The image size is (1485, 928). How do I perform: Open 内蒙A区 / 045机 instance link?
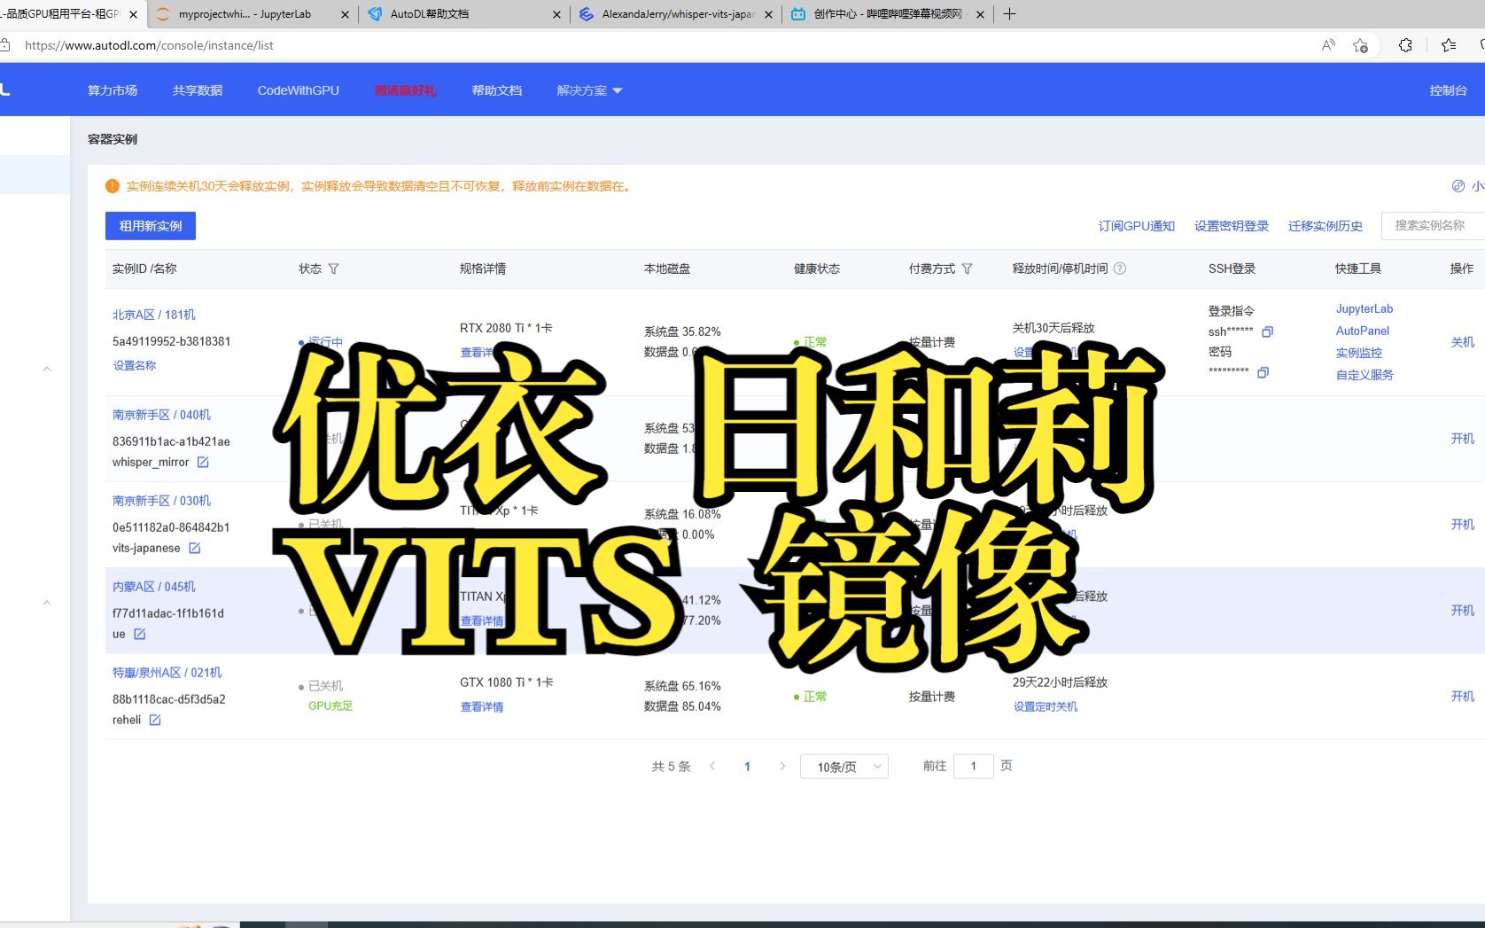click(x=154, y=587)
